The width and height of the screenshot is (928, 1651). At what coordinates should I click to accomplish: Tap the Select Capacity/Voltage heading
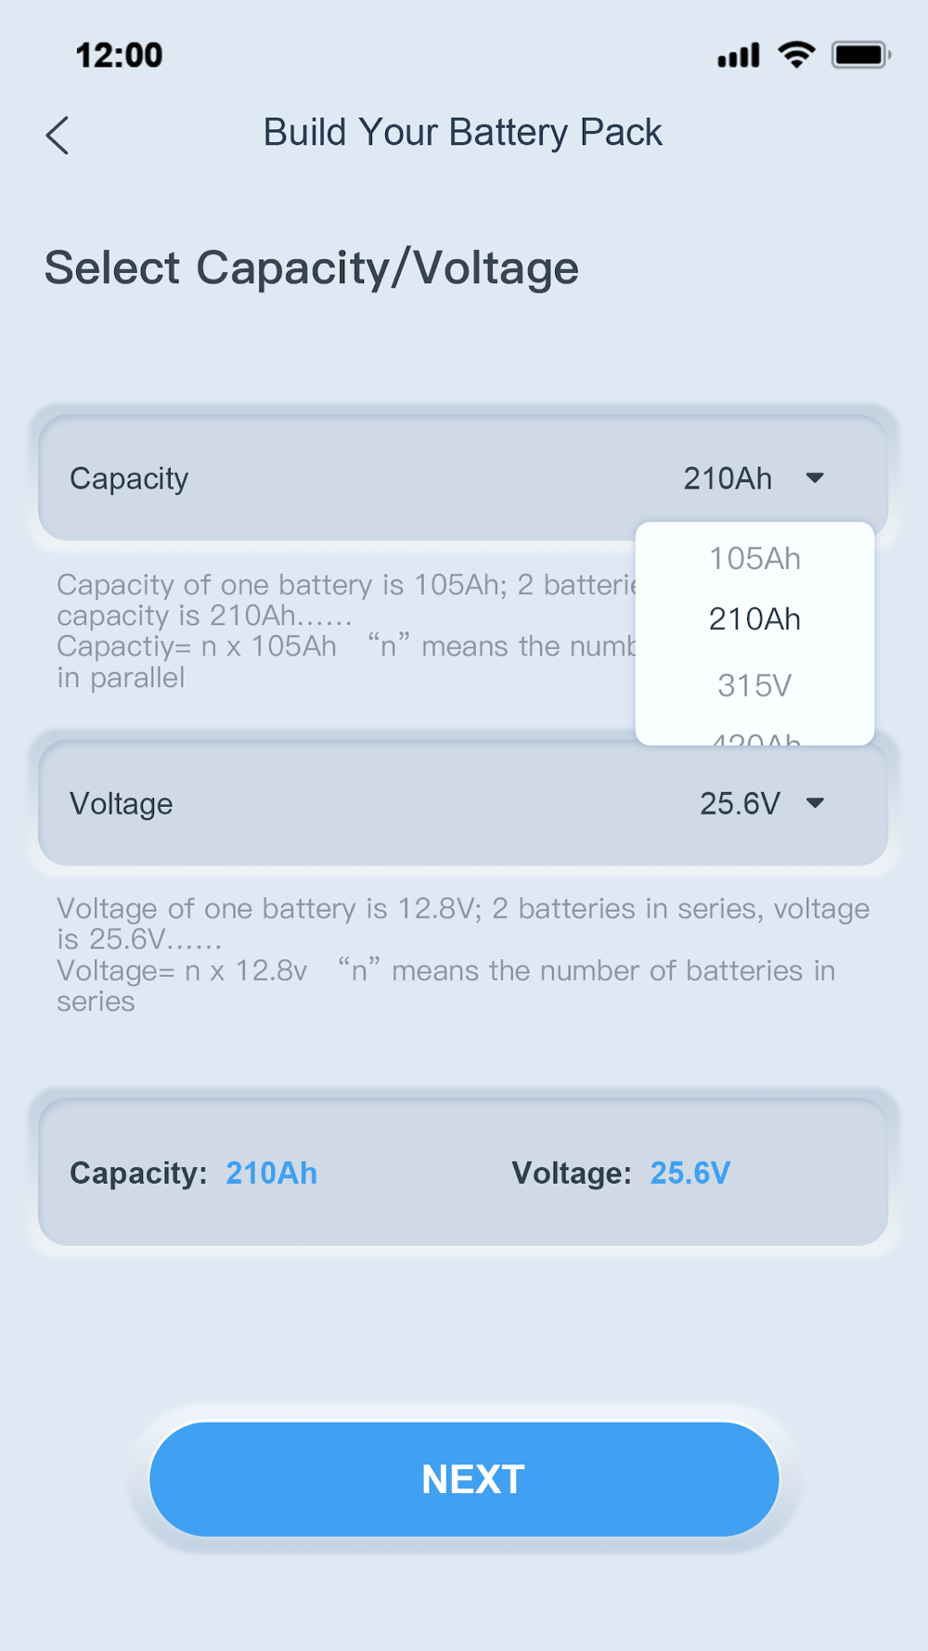(312, 268)
